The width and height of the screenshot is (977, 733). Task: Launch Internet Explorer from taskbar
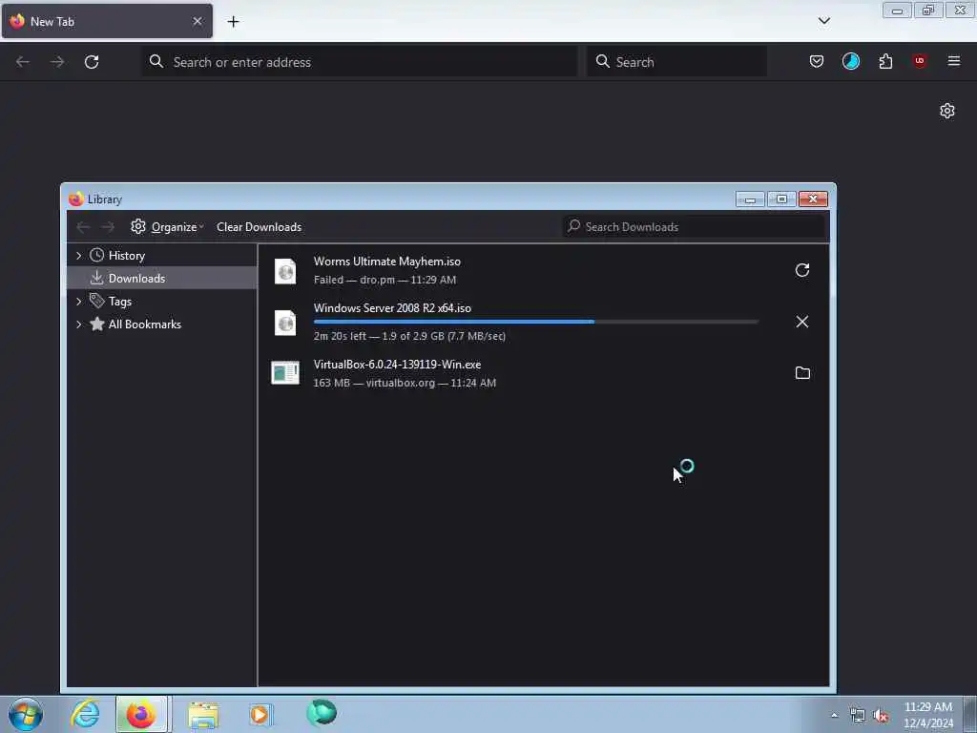tap(85, 714)
